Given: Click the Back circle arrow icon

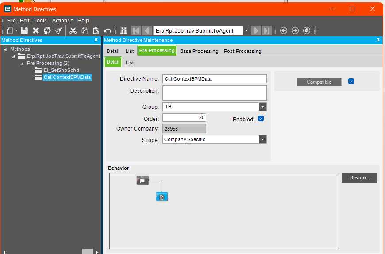Looking at the screenshot, I should tap(284, 30).
